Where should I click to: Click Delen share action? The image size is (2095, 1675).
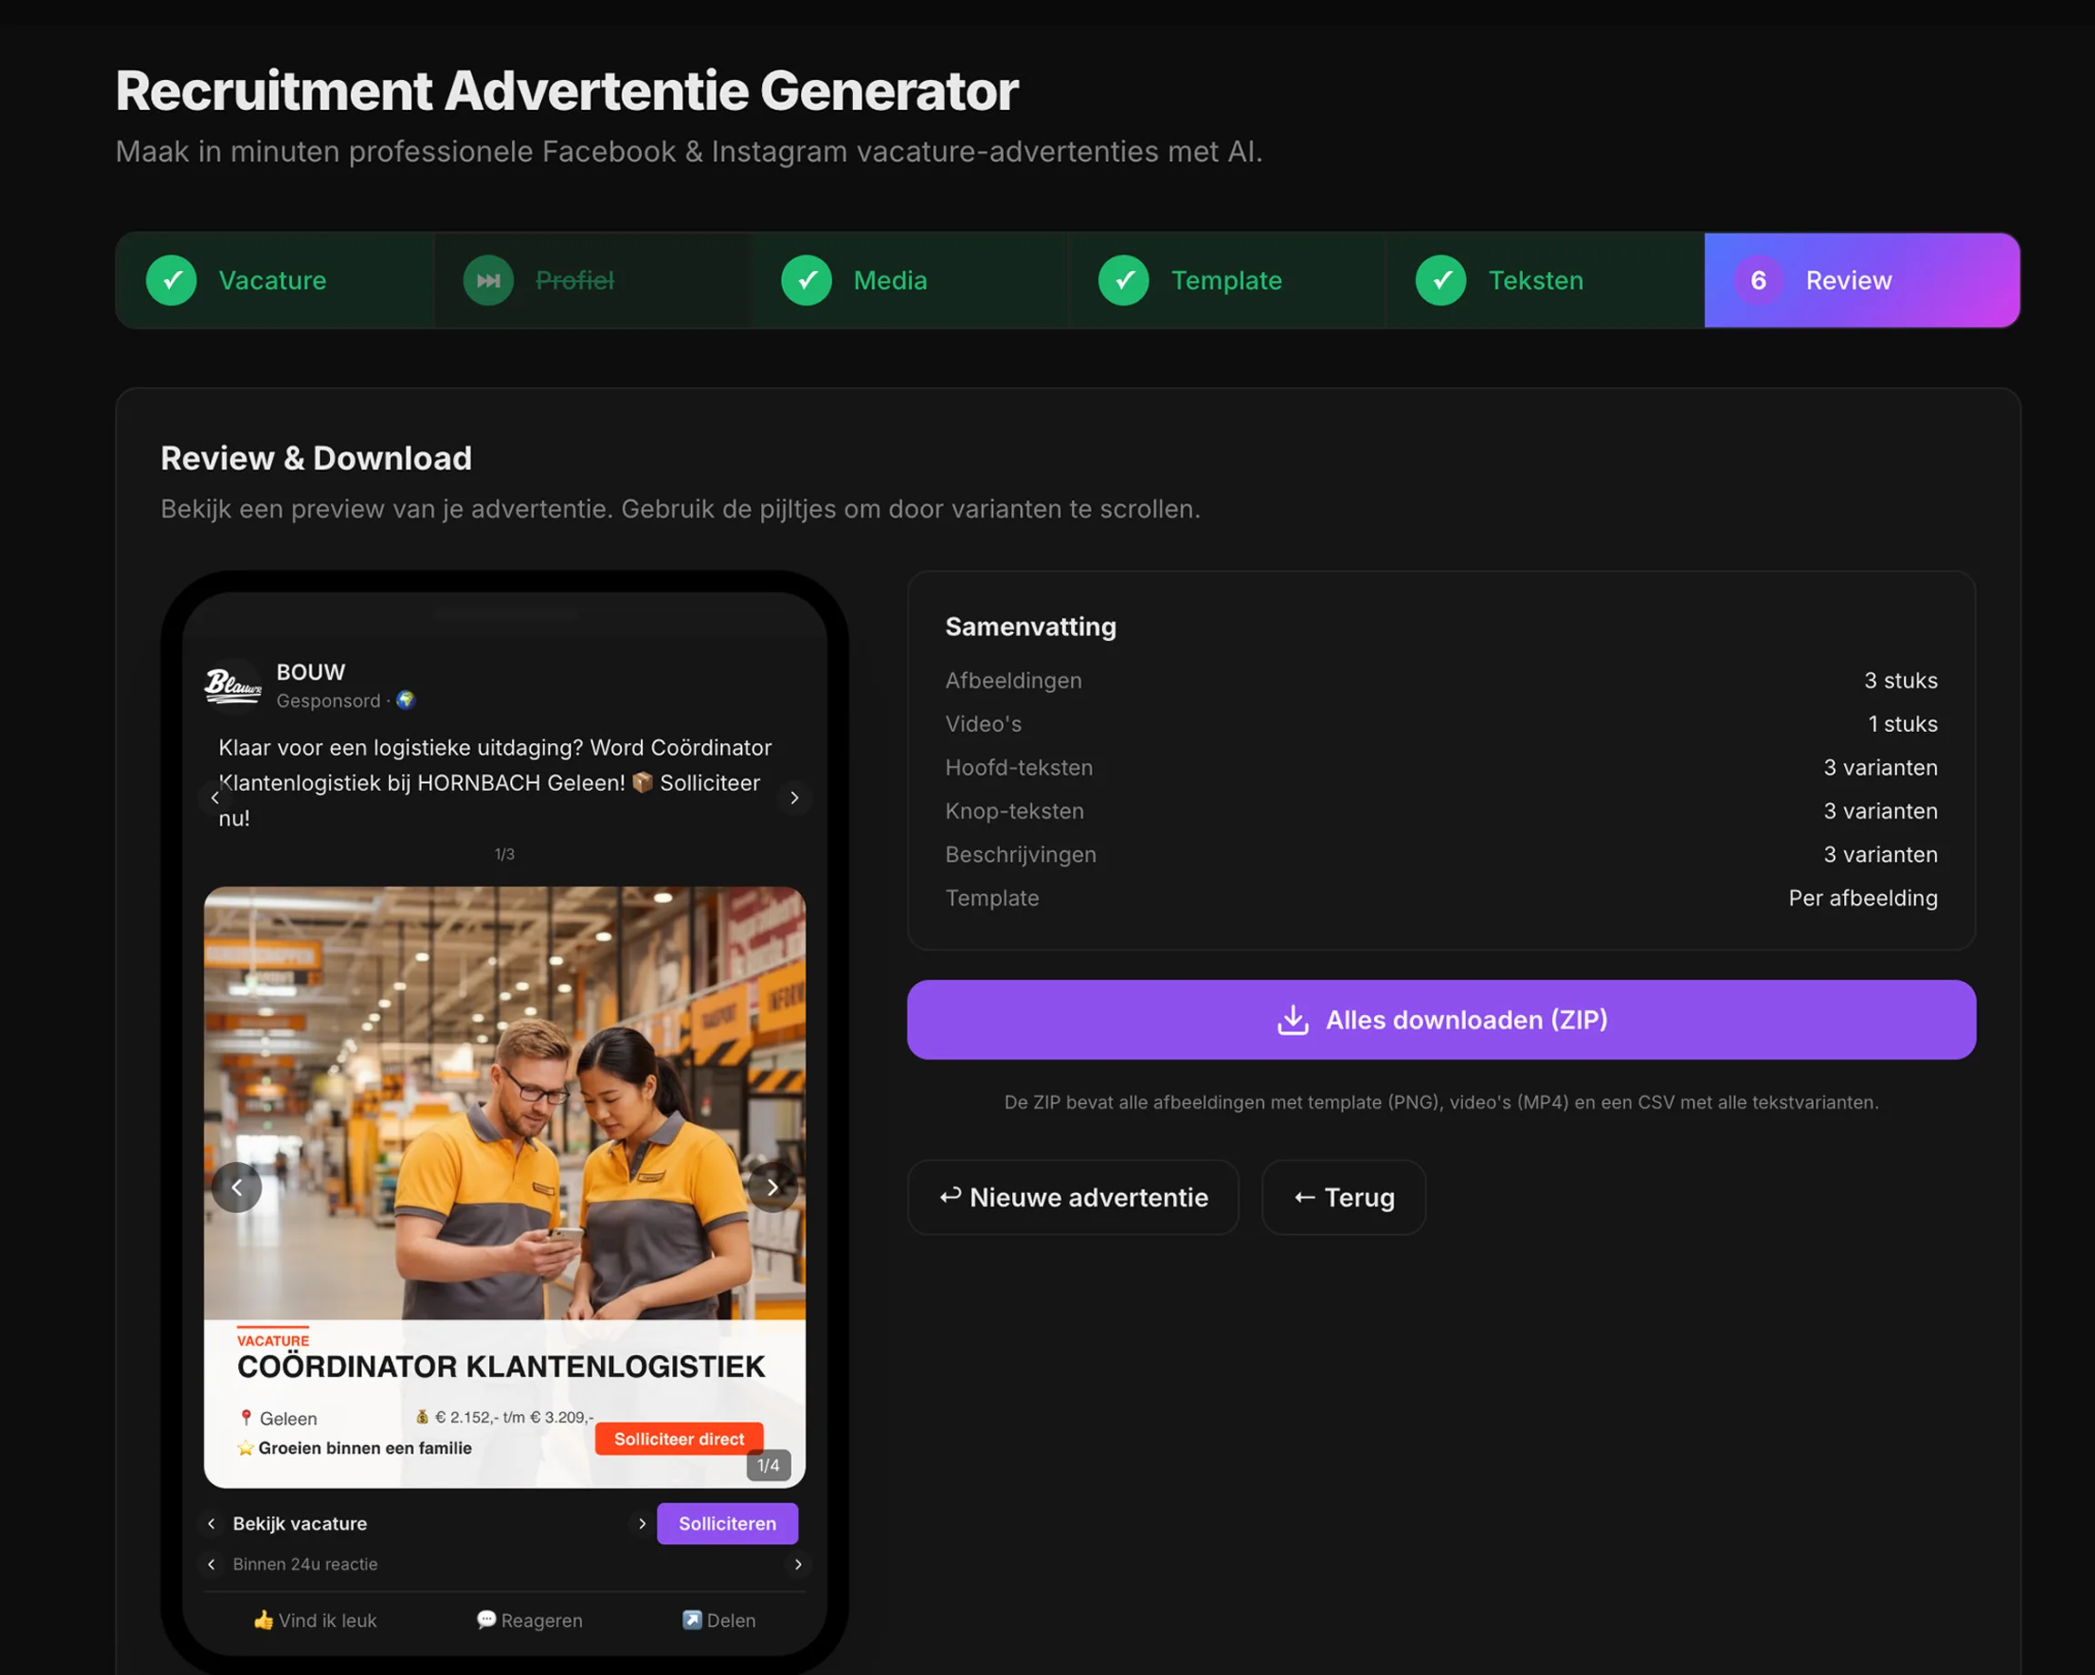719,1620
